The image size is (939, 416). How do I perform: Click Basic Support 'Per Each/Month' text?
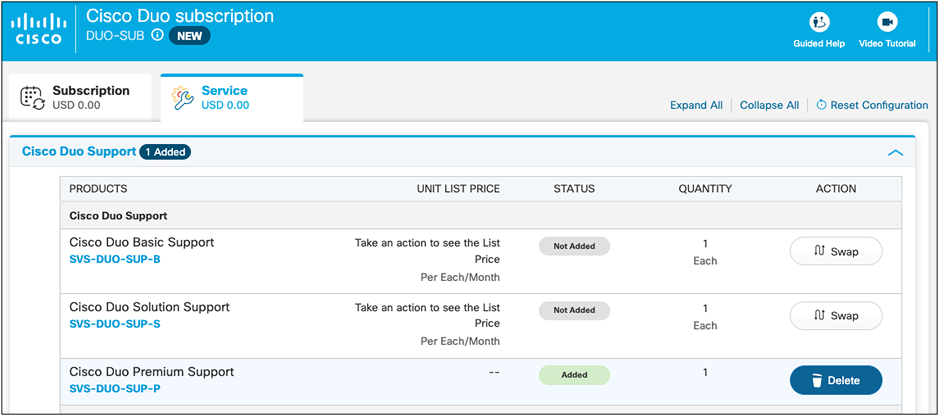(460, 277)
